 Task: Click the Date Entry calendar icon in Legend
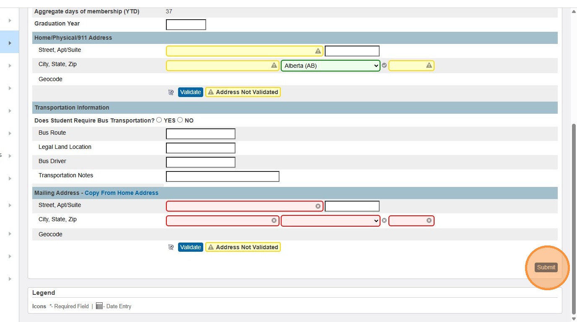(x=99, y=306)
